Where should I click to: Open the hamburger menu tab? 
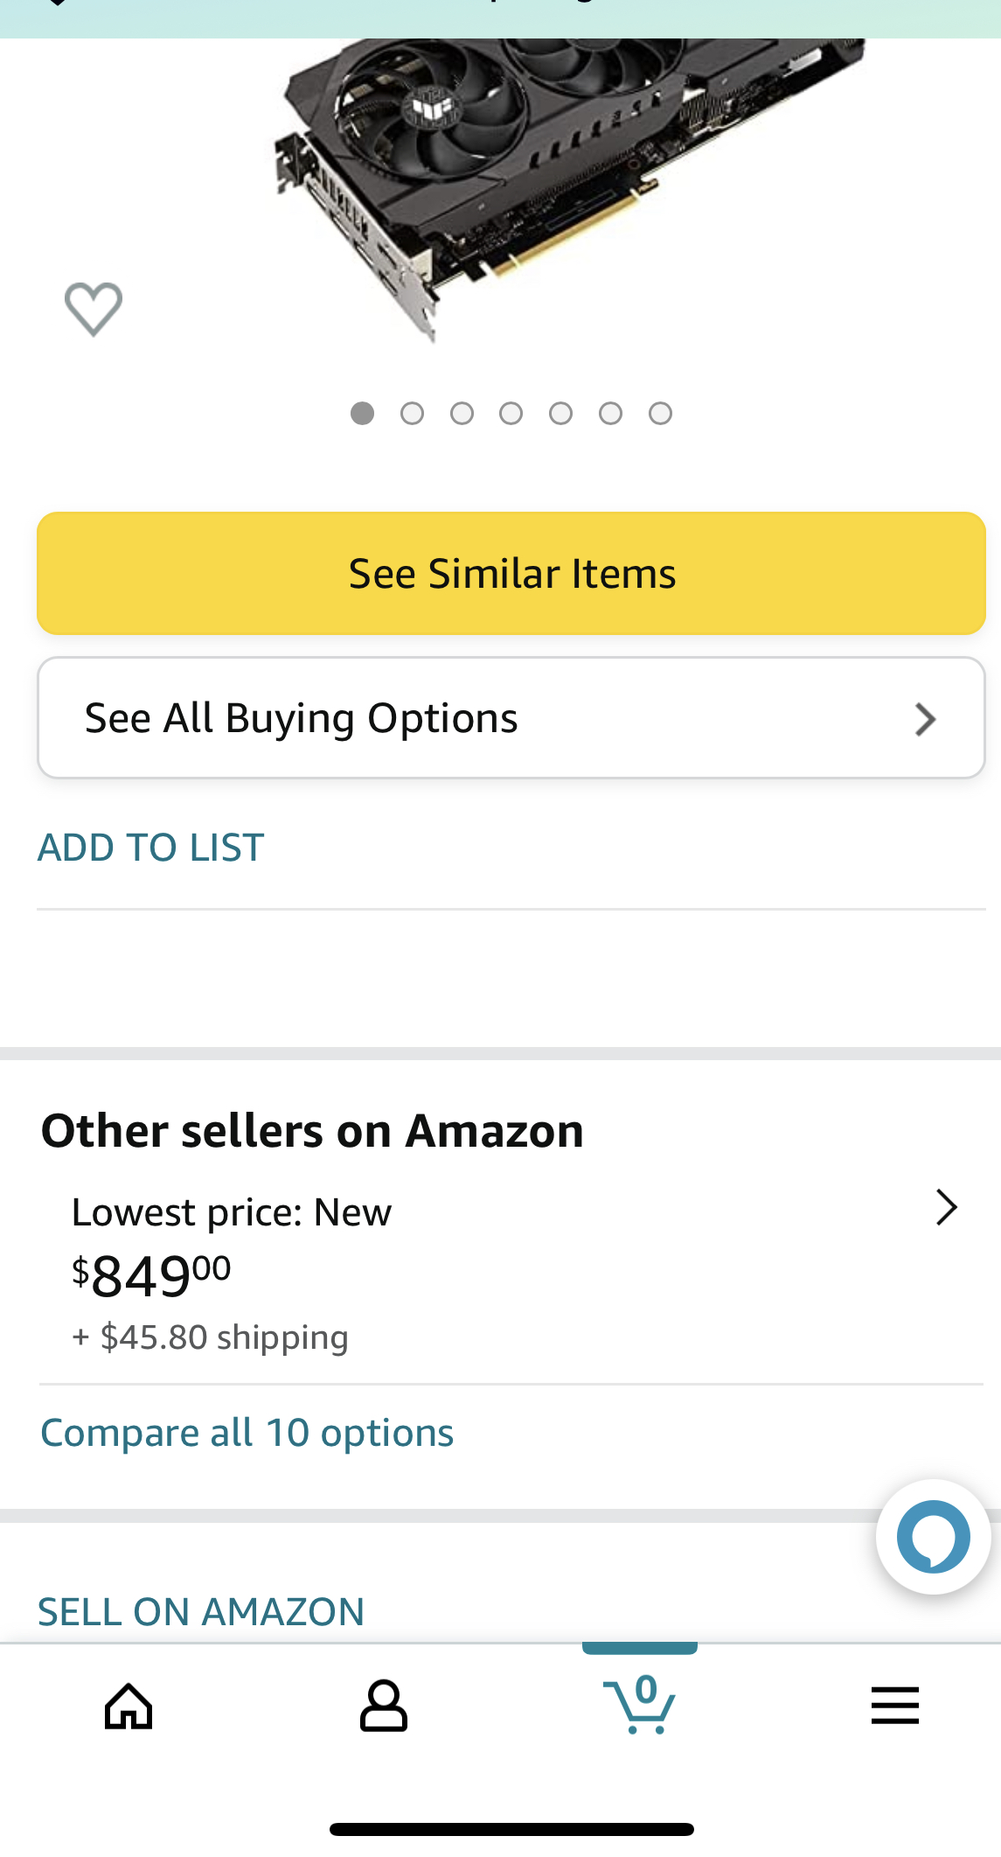click(x=894, y=1706)
